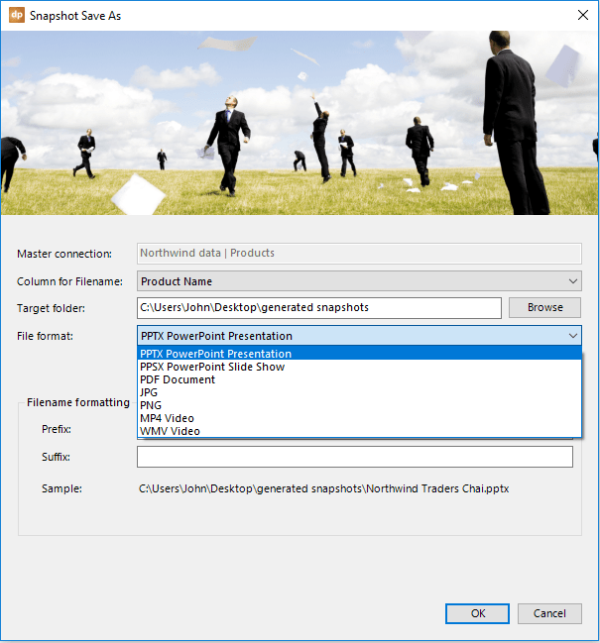The width and height of the screenshot is (600, 643).
Task: Click the dp app icon in title bar
Action: [x=16, y=16]
